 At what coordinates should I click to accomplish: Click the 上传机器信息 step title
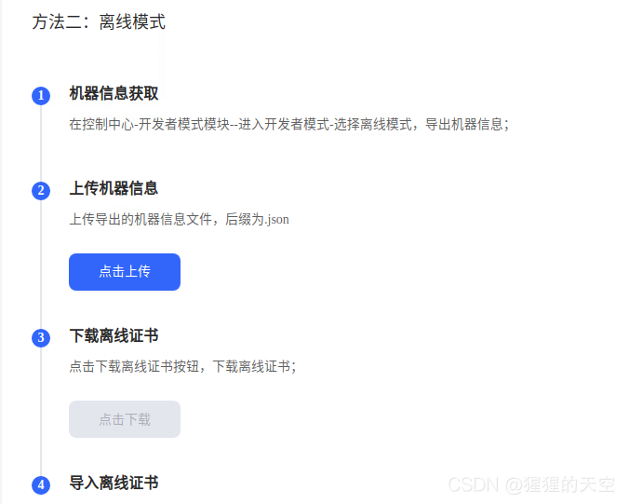coord(114,188)
